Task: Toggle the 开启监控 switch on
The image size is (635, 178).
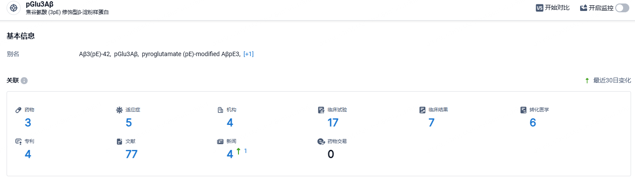Action: [622, 8]
